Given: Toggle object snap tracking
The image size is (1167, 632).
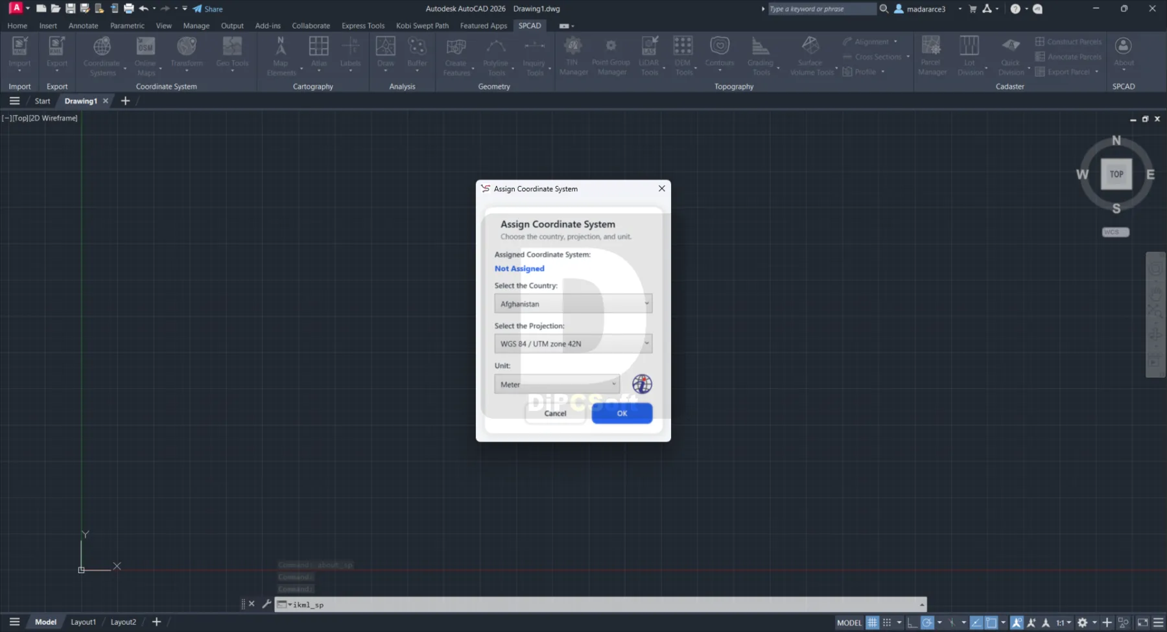Looking at the screenshot, I should [976, 622].
